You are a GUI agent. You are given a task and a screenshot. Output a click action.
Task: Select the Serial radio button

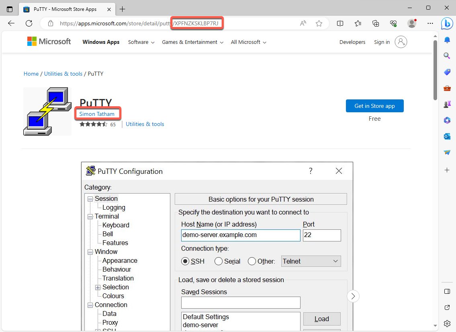(219, 261)
